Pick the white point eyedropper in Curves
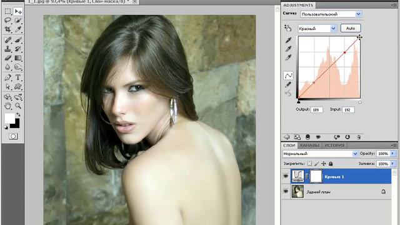This screenshot has height=225, width=400. click(x=288, y=57)
